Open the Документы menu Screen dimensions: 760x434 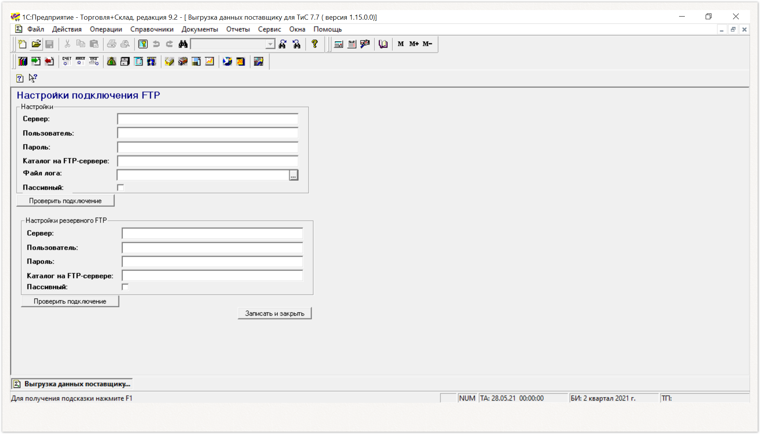(x=200, y=29)
